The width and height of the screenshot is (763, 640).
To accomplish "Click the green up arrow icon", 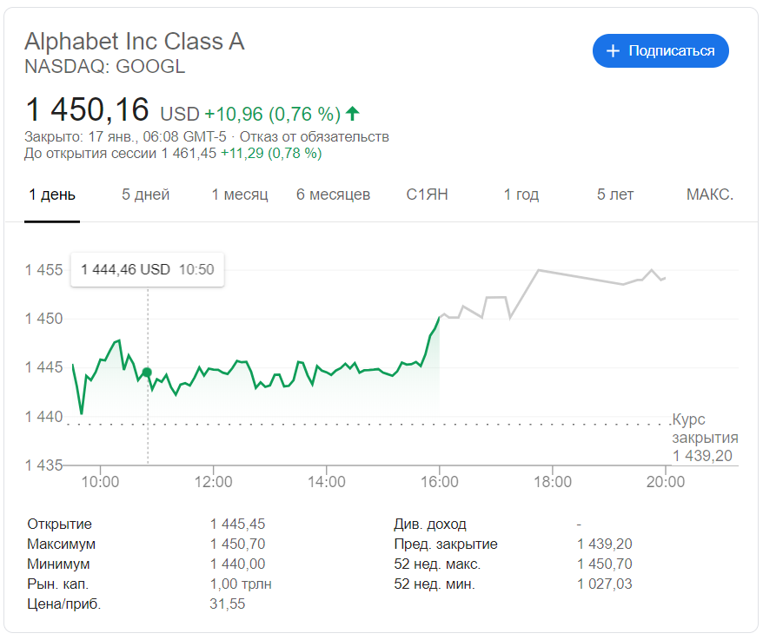I will point(352,113).
